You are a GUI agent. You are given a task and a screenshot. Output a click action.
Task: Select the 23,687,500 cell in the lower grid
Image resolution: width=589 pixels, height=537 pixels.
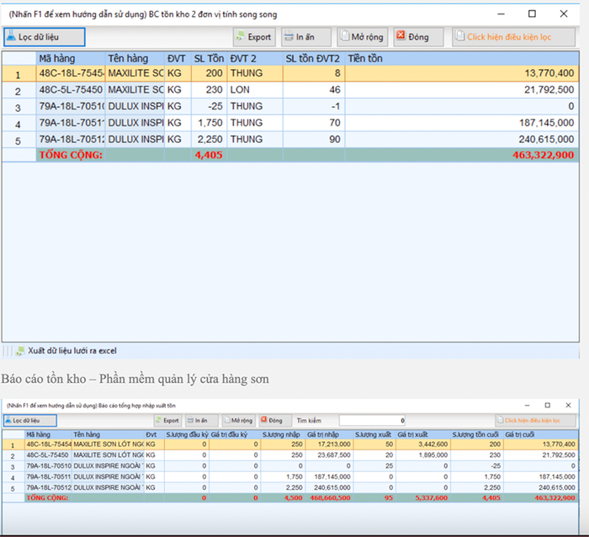pyautogui.click(x=329, y=455)
